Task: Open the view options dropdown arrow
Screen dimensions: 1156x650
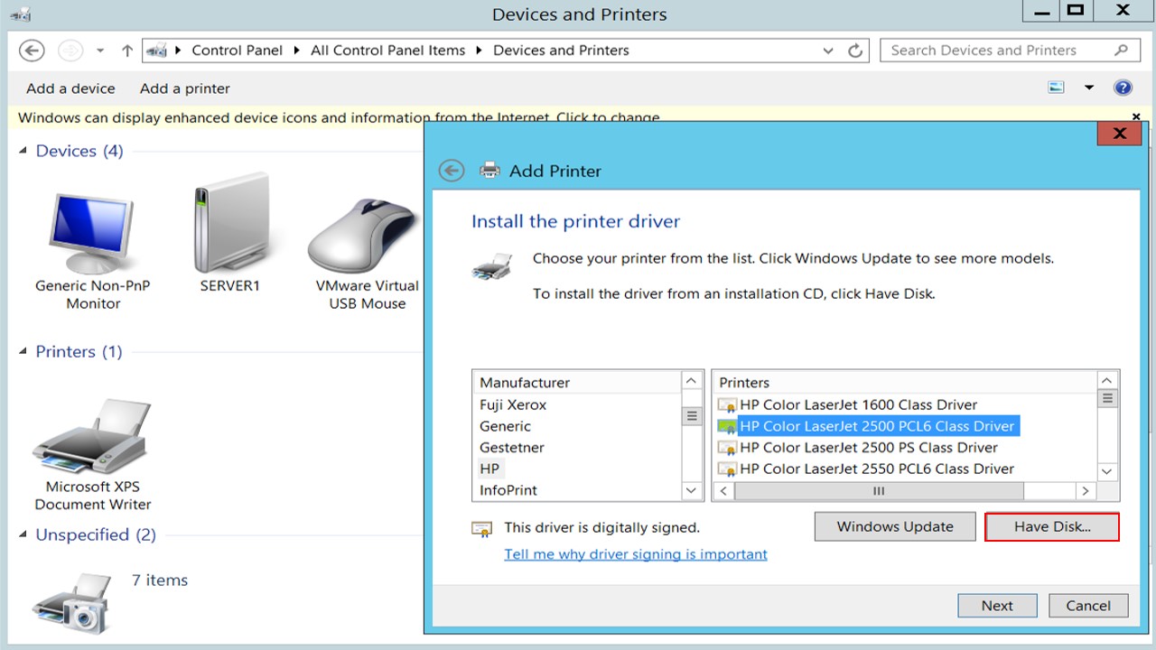Action: (x=1089, y=88)
